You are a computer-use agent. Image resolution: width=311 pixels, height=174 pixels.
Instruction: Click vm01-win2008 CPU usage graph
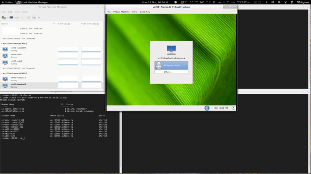tap(68, 49)
